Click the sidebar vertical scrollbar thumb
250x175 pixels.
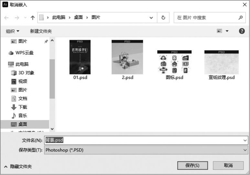52,79
